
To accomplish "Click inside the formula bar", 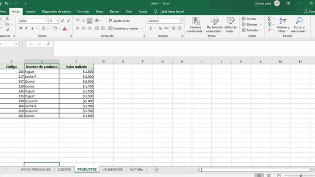I will click(x=184, y=48).
